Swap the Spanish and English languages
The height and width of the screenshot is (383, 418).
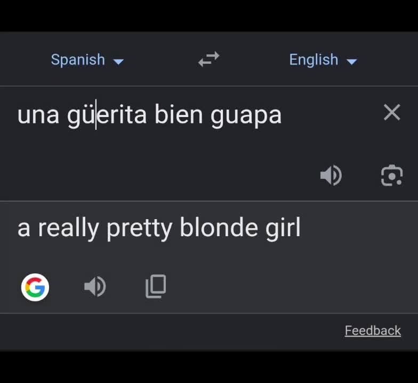coord(209,59)
